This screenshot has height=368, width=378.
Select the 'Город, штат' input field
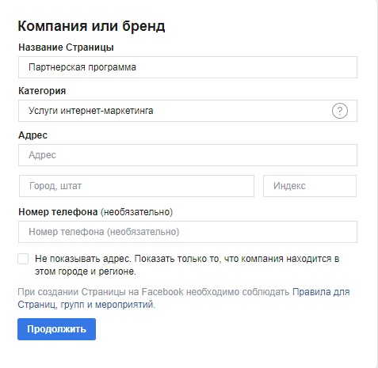pos(136,186)
